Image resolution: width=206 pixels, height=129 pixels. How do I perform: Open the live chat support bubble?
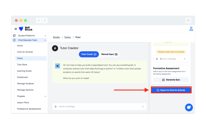pyautogui.click(x=189, y=107)
